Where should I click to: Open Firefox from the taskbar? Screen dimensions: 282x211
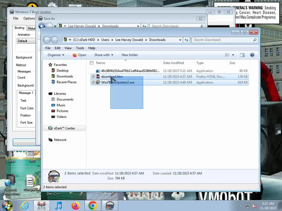point(75,206)
